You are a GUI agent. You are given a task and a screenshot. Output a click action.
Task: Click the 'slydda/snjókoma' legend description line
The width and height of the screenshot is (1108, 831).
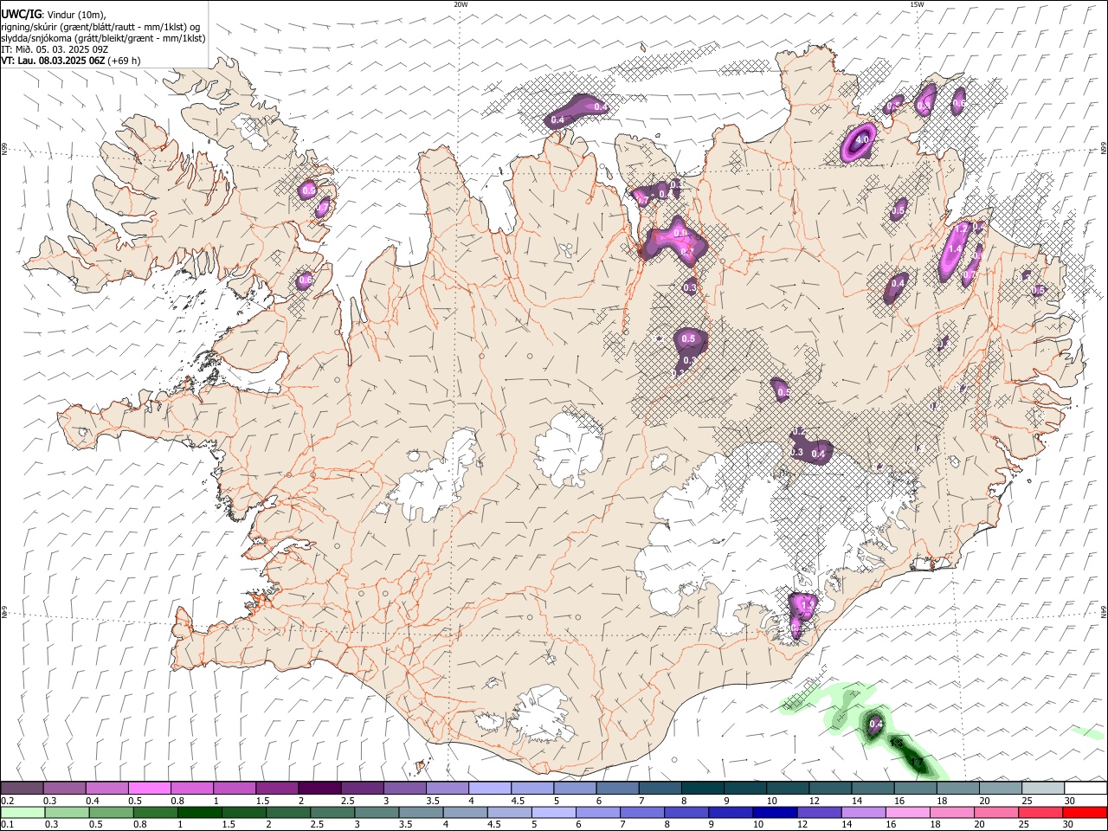tap(103, 38)
